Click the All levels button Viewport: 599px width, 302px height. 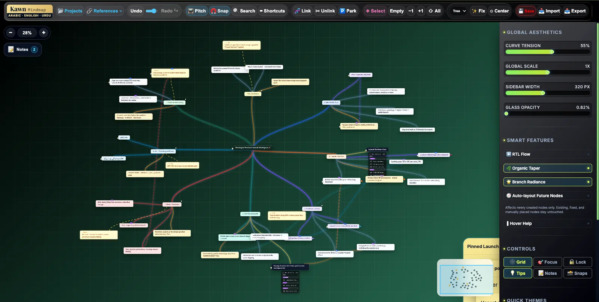[x=434, y=11]
